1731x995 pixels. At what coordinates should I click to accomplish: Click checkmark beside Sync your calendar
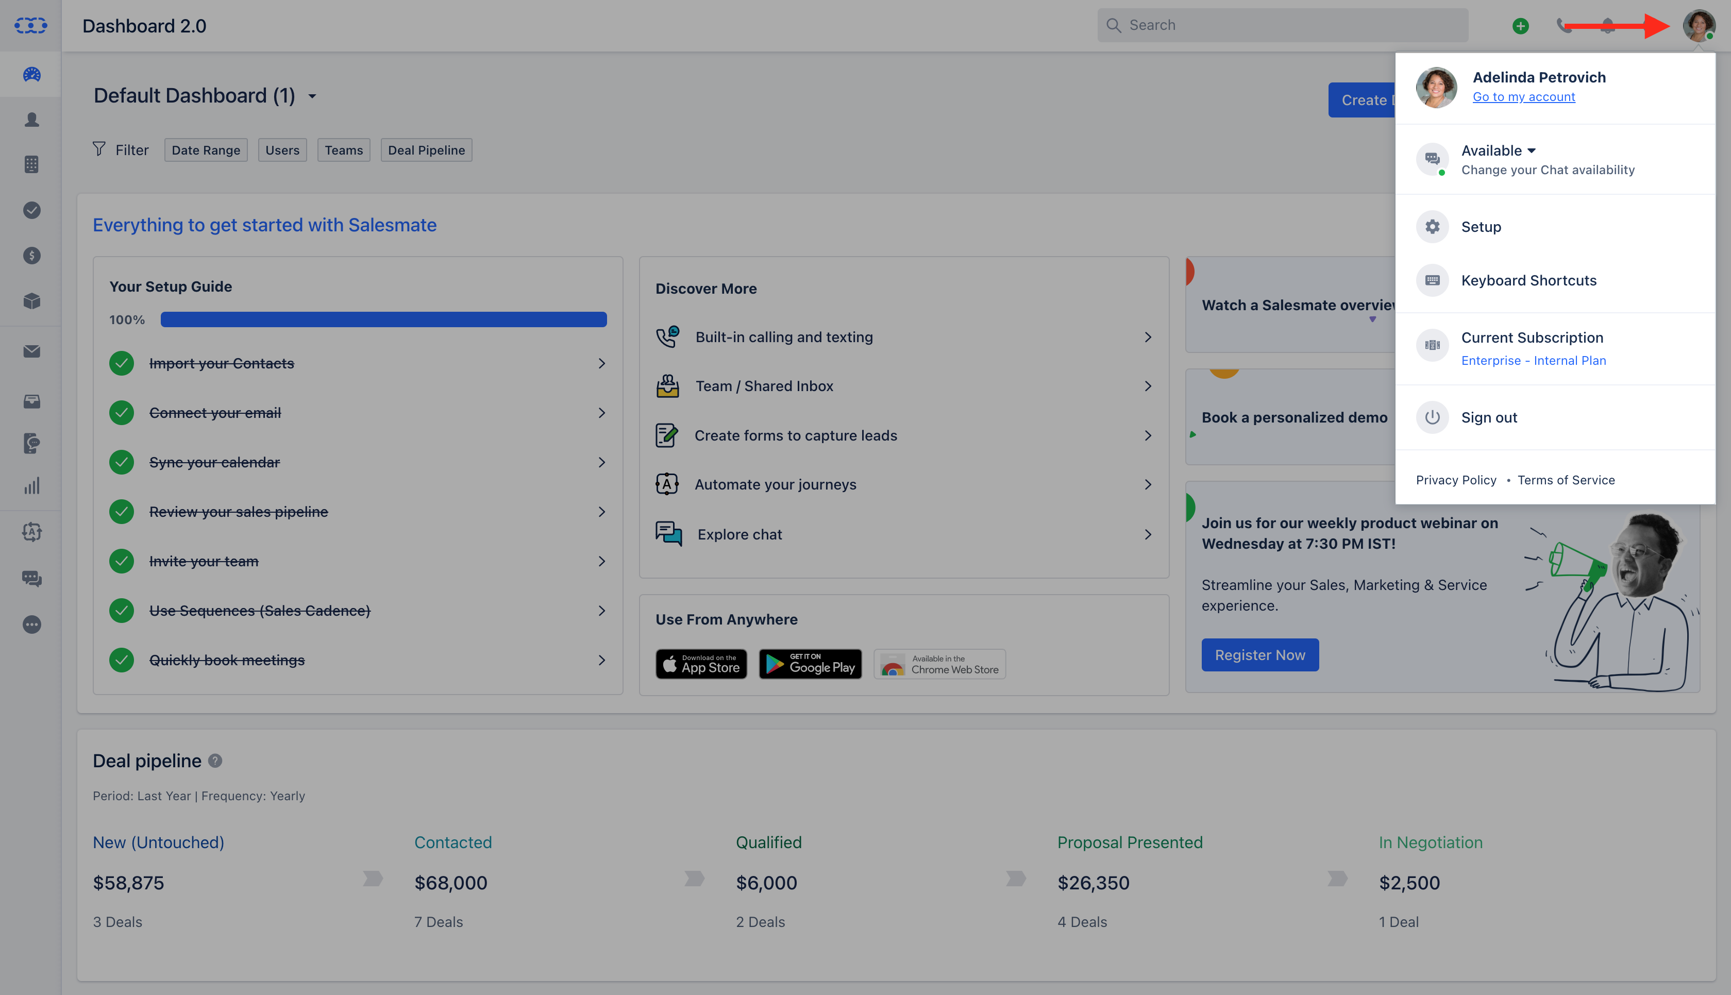[122, 463]
